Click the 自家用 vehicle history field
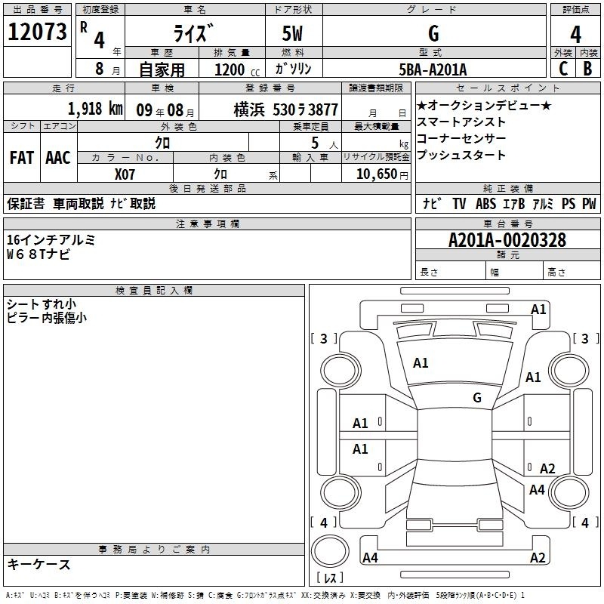The height and width of the screenshot is (604, 604). [161, 69]
